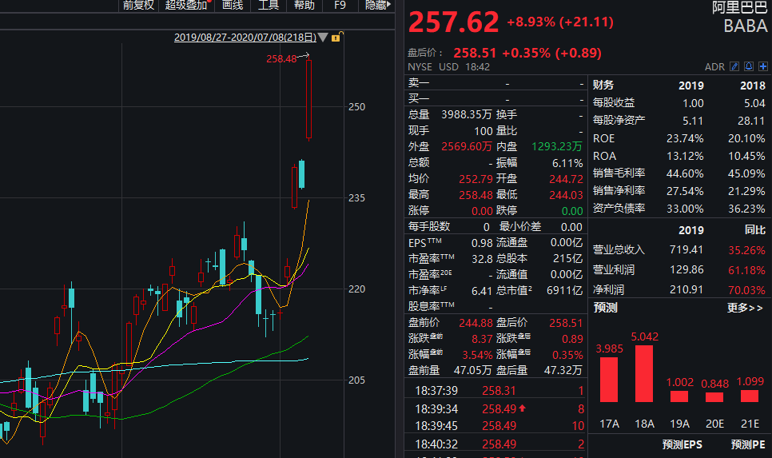Click the 外盘 value 2569.60万
This screenshot has width=772, height=458.
click(x=467, y=146)
